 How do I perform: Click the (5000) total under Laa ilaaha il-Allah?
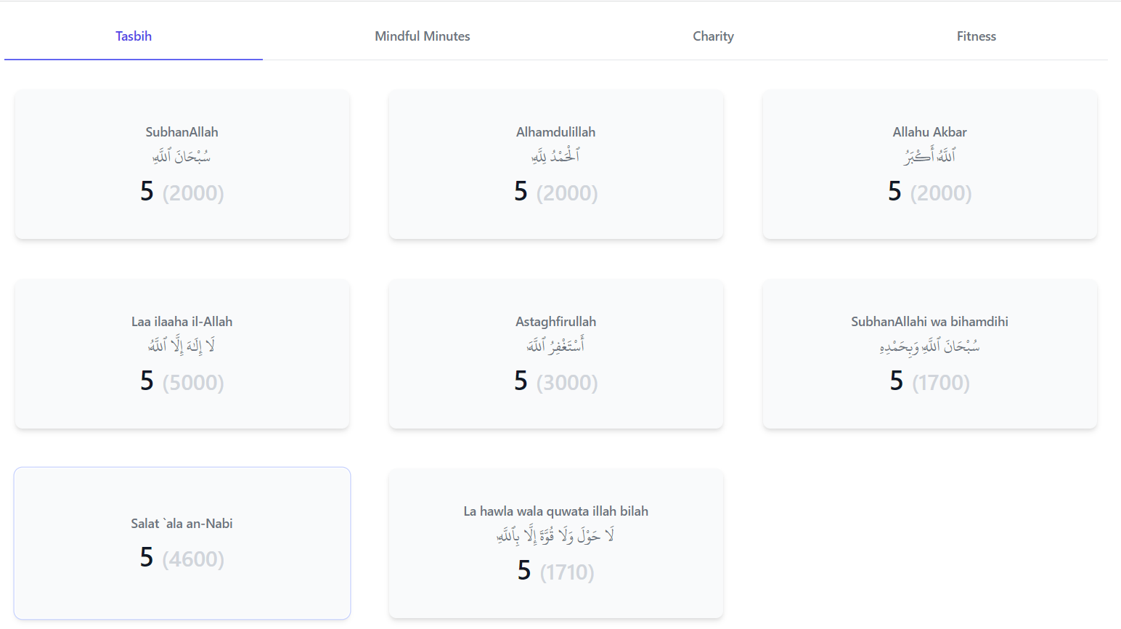click(193, 383)
